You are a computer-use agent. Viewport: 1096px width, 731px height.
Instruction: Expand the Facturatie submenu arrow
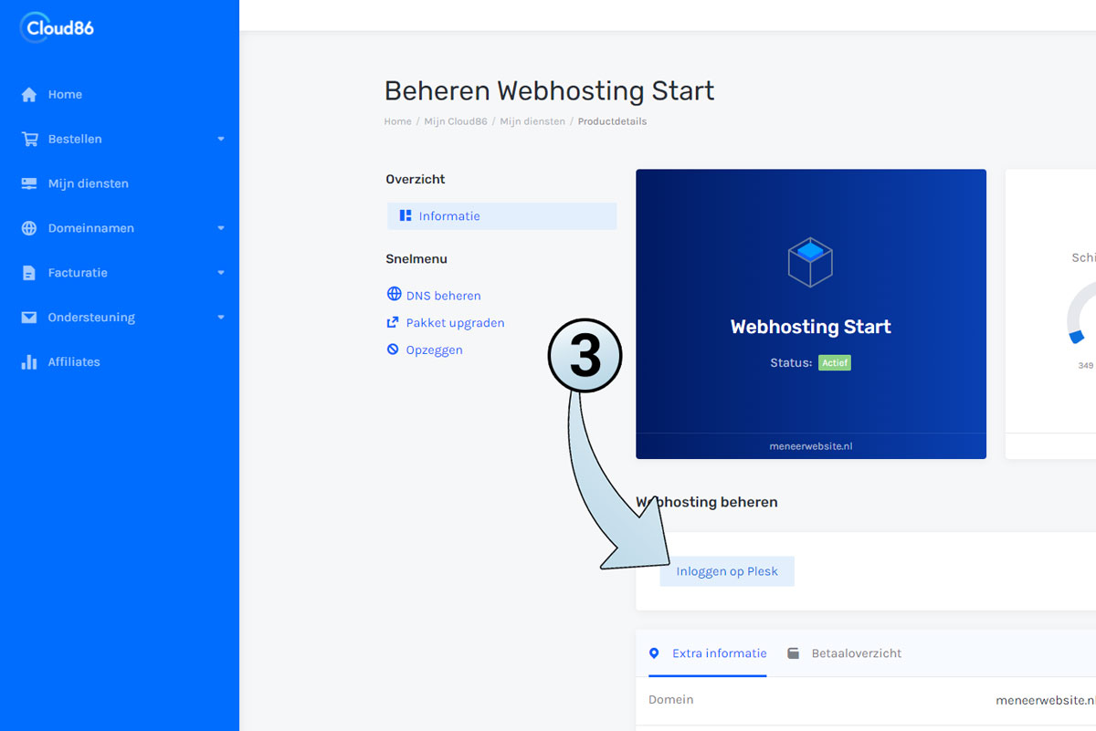[221, 273]
